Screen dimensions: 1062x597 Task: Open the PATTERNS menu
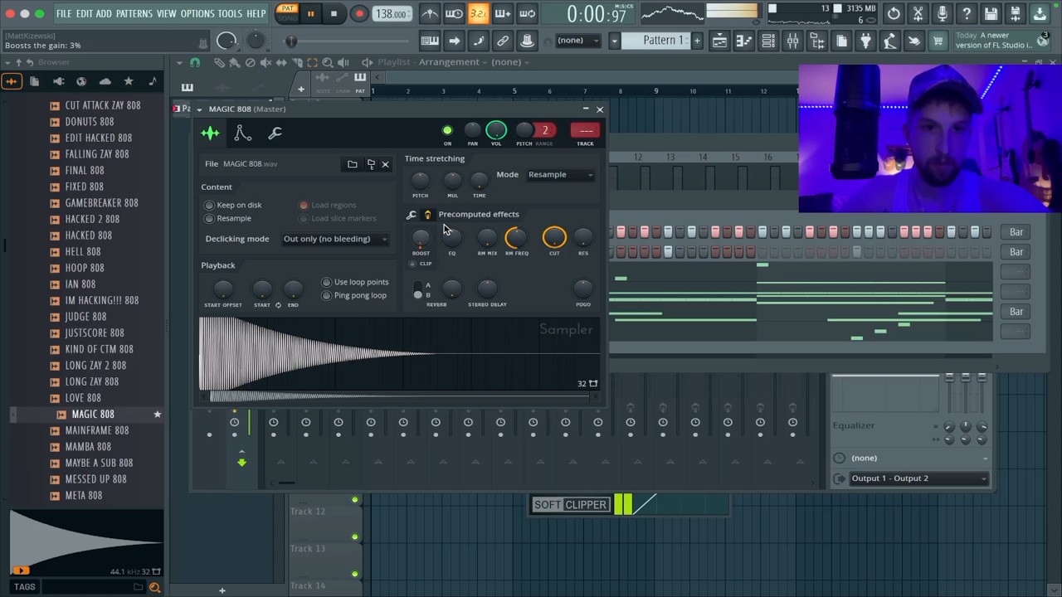pos(134,13)
